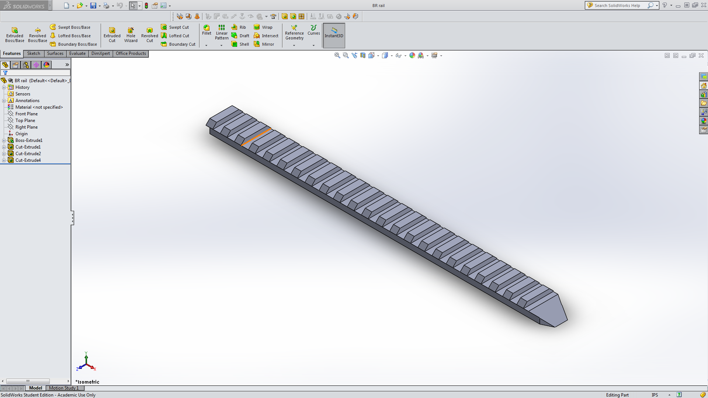Switch to Motion Study 1 tab

pyautogui.click(x=64, y=388)
